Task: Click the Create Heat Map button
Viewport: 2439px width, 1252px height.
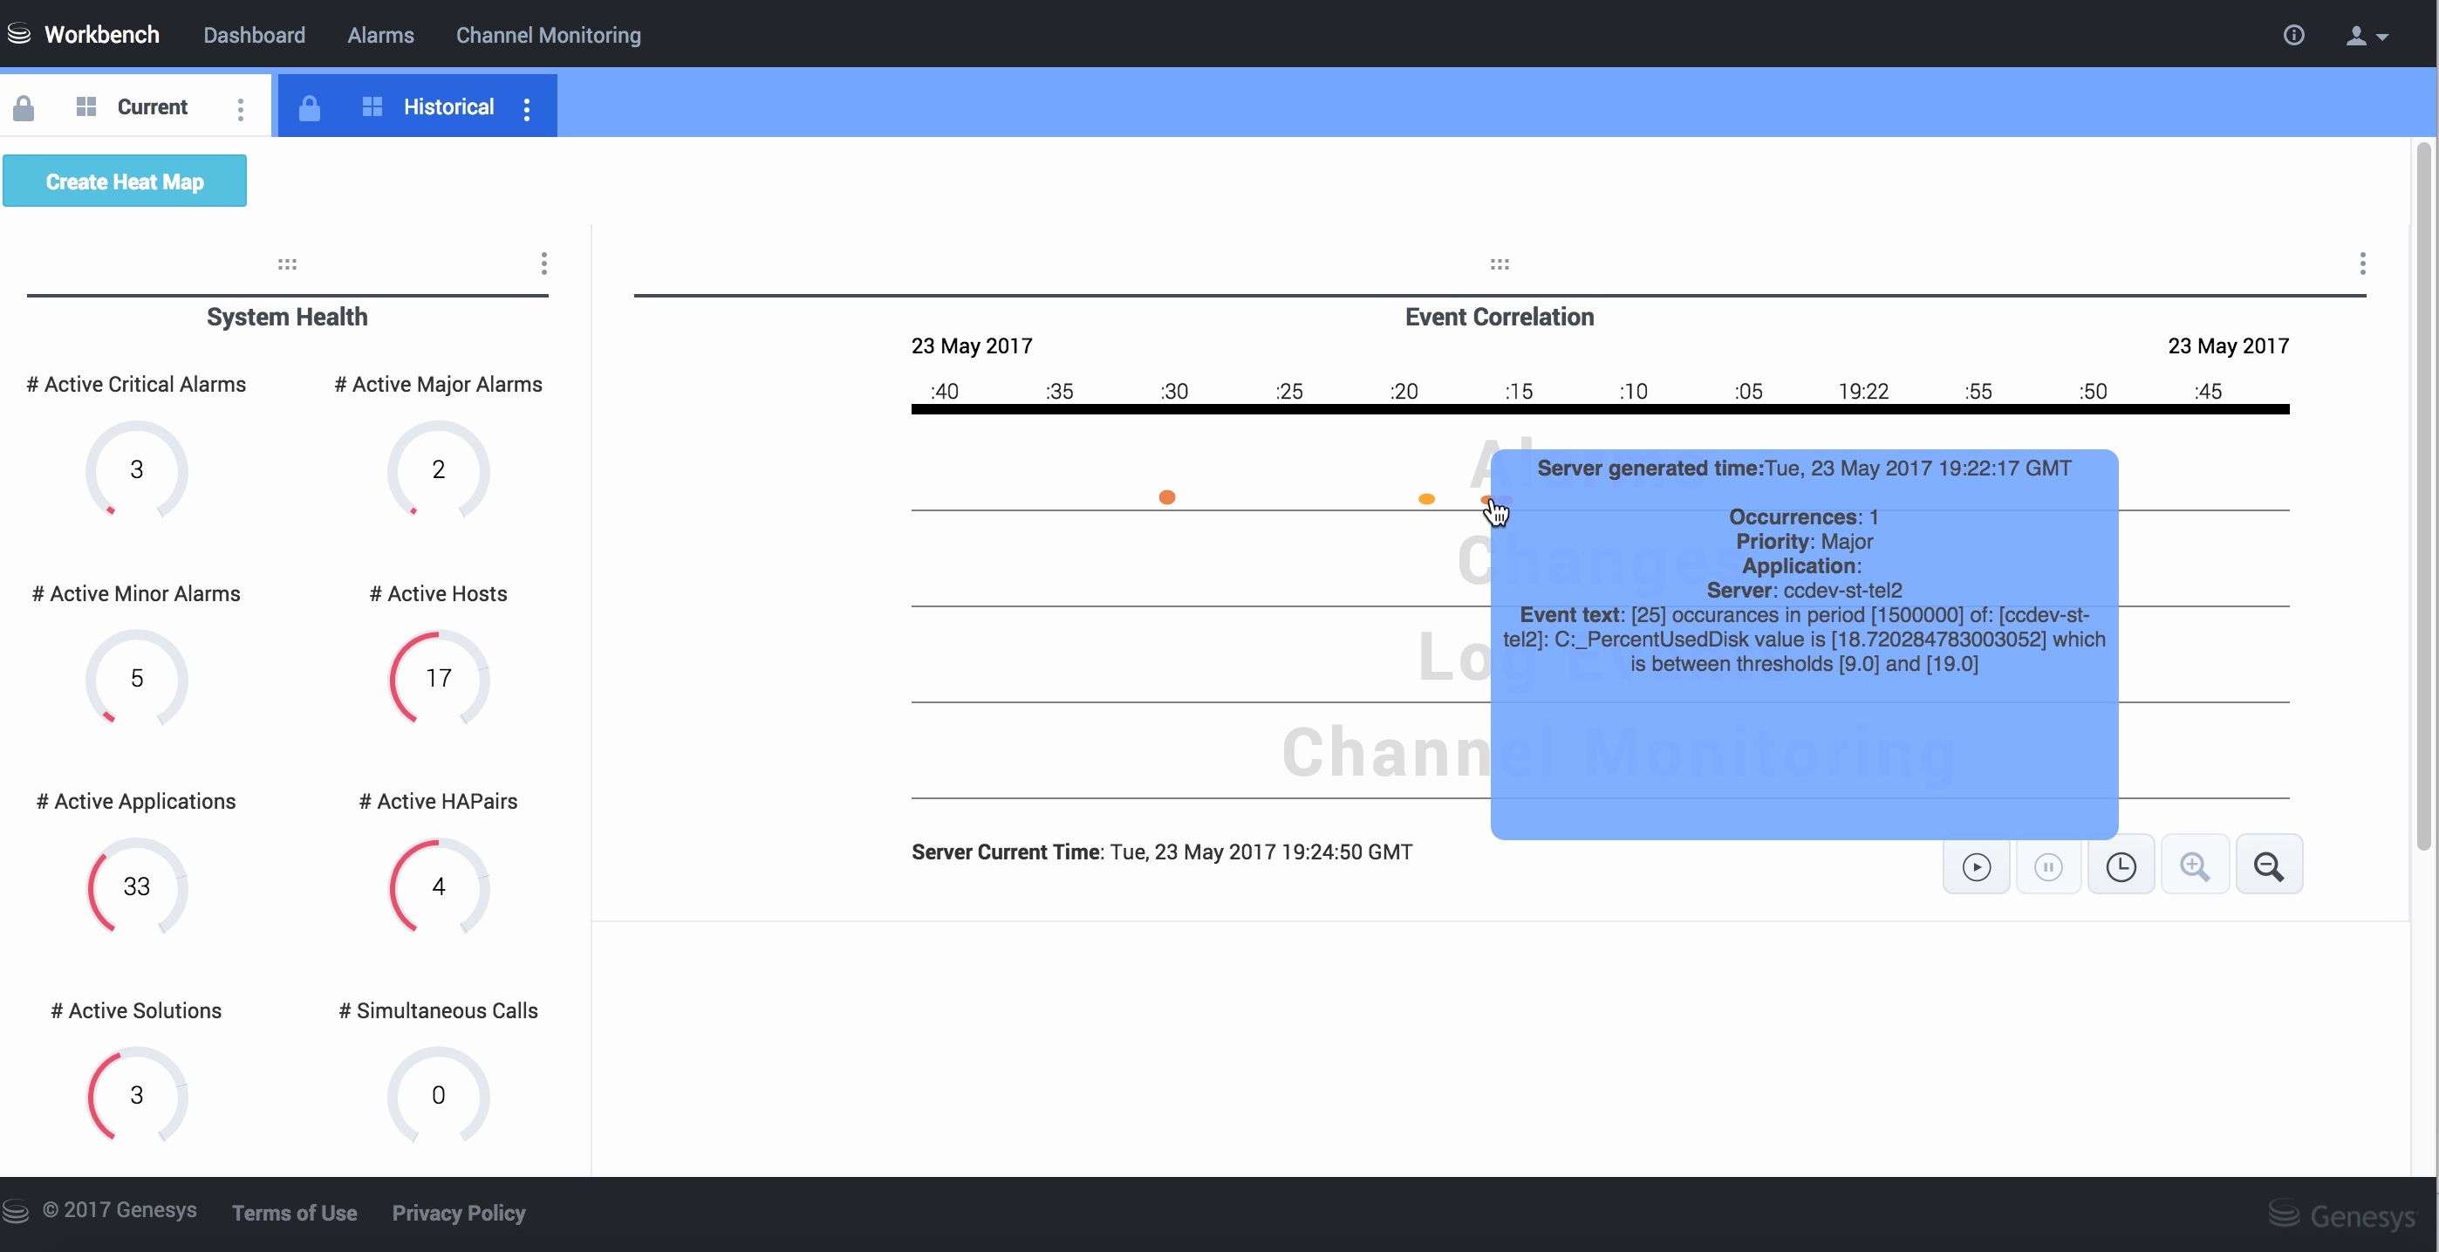Action: pos(125,181)
